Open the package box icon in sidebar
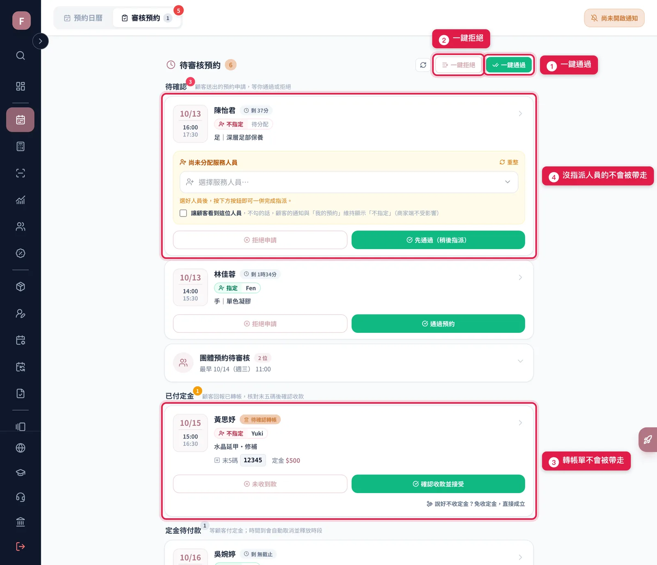Screen dimensions: 657x565 click(21, 286)
